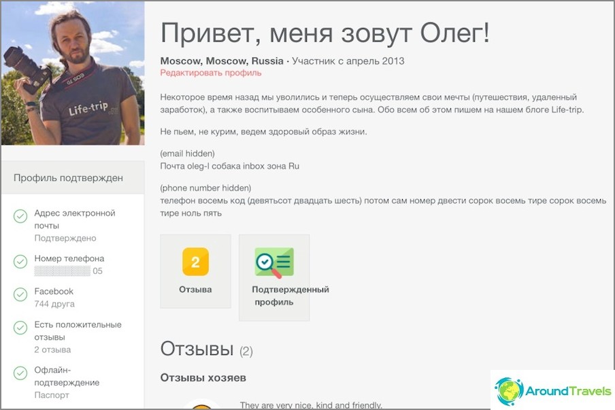
Task: Click the green check beside 'Есть положительные отзывы'
Action: 20,328
